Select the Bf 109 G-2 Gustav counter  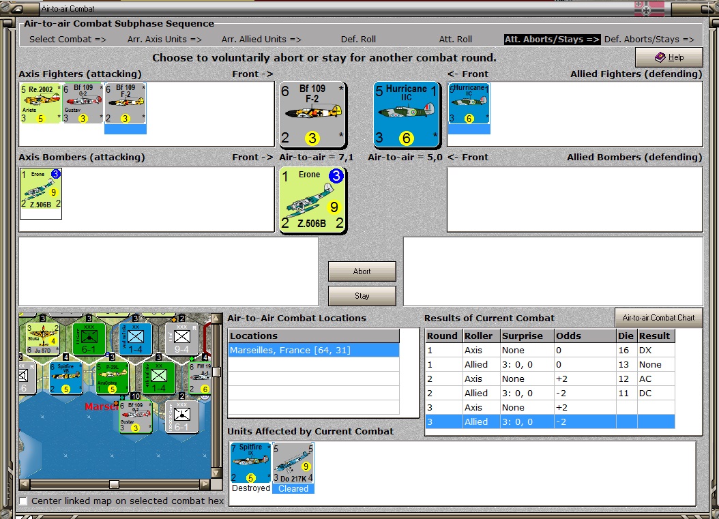pyautogui.click(x=83, y=104)
